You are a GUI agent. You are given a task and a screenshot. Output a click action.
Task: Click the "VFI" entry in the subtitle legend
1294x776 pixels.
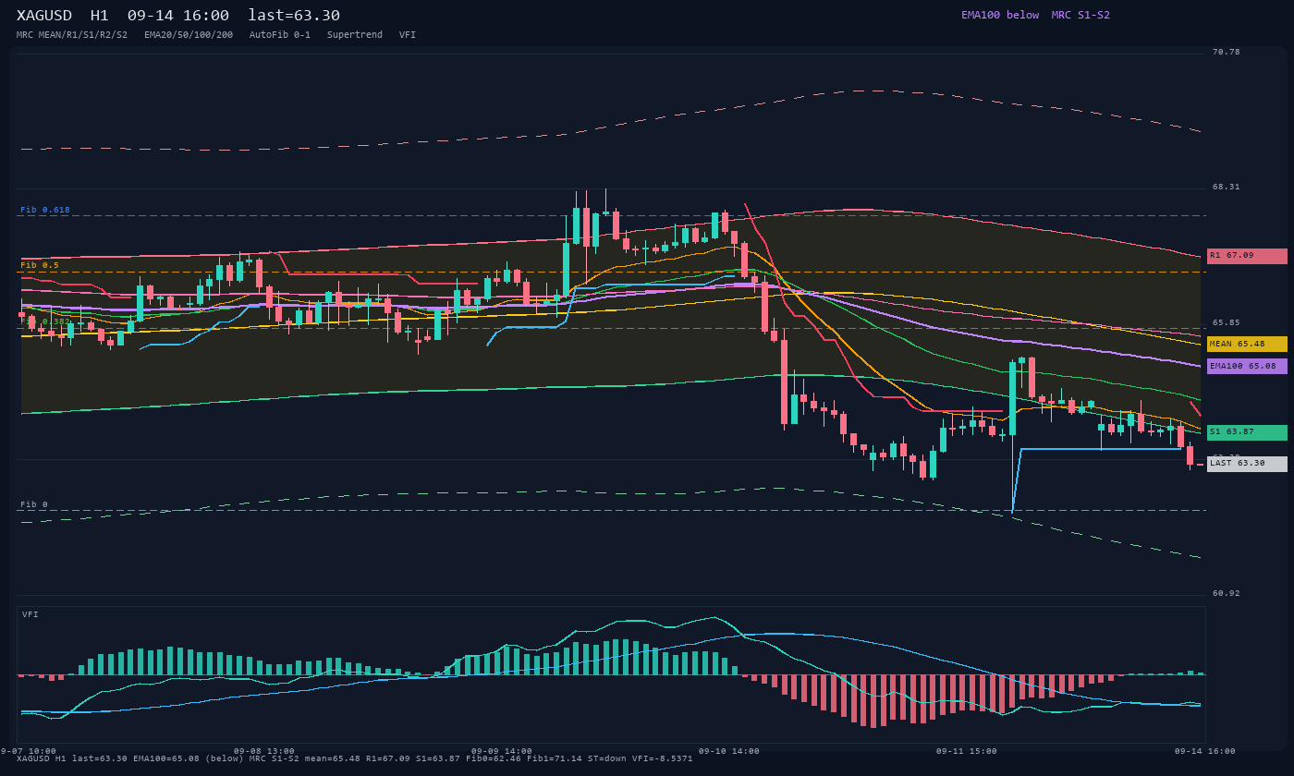point(408,35)
